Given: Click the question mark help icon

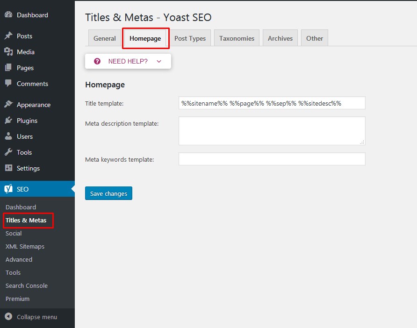Looking at the screenshot, I should tap(97, 61).
